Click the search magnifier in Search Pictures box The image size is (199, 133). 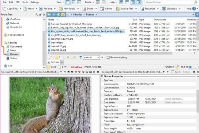point(196,2)
